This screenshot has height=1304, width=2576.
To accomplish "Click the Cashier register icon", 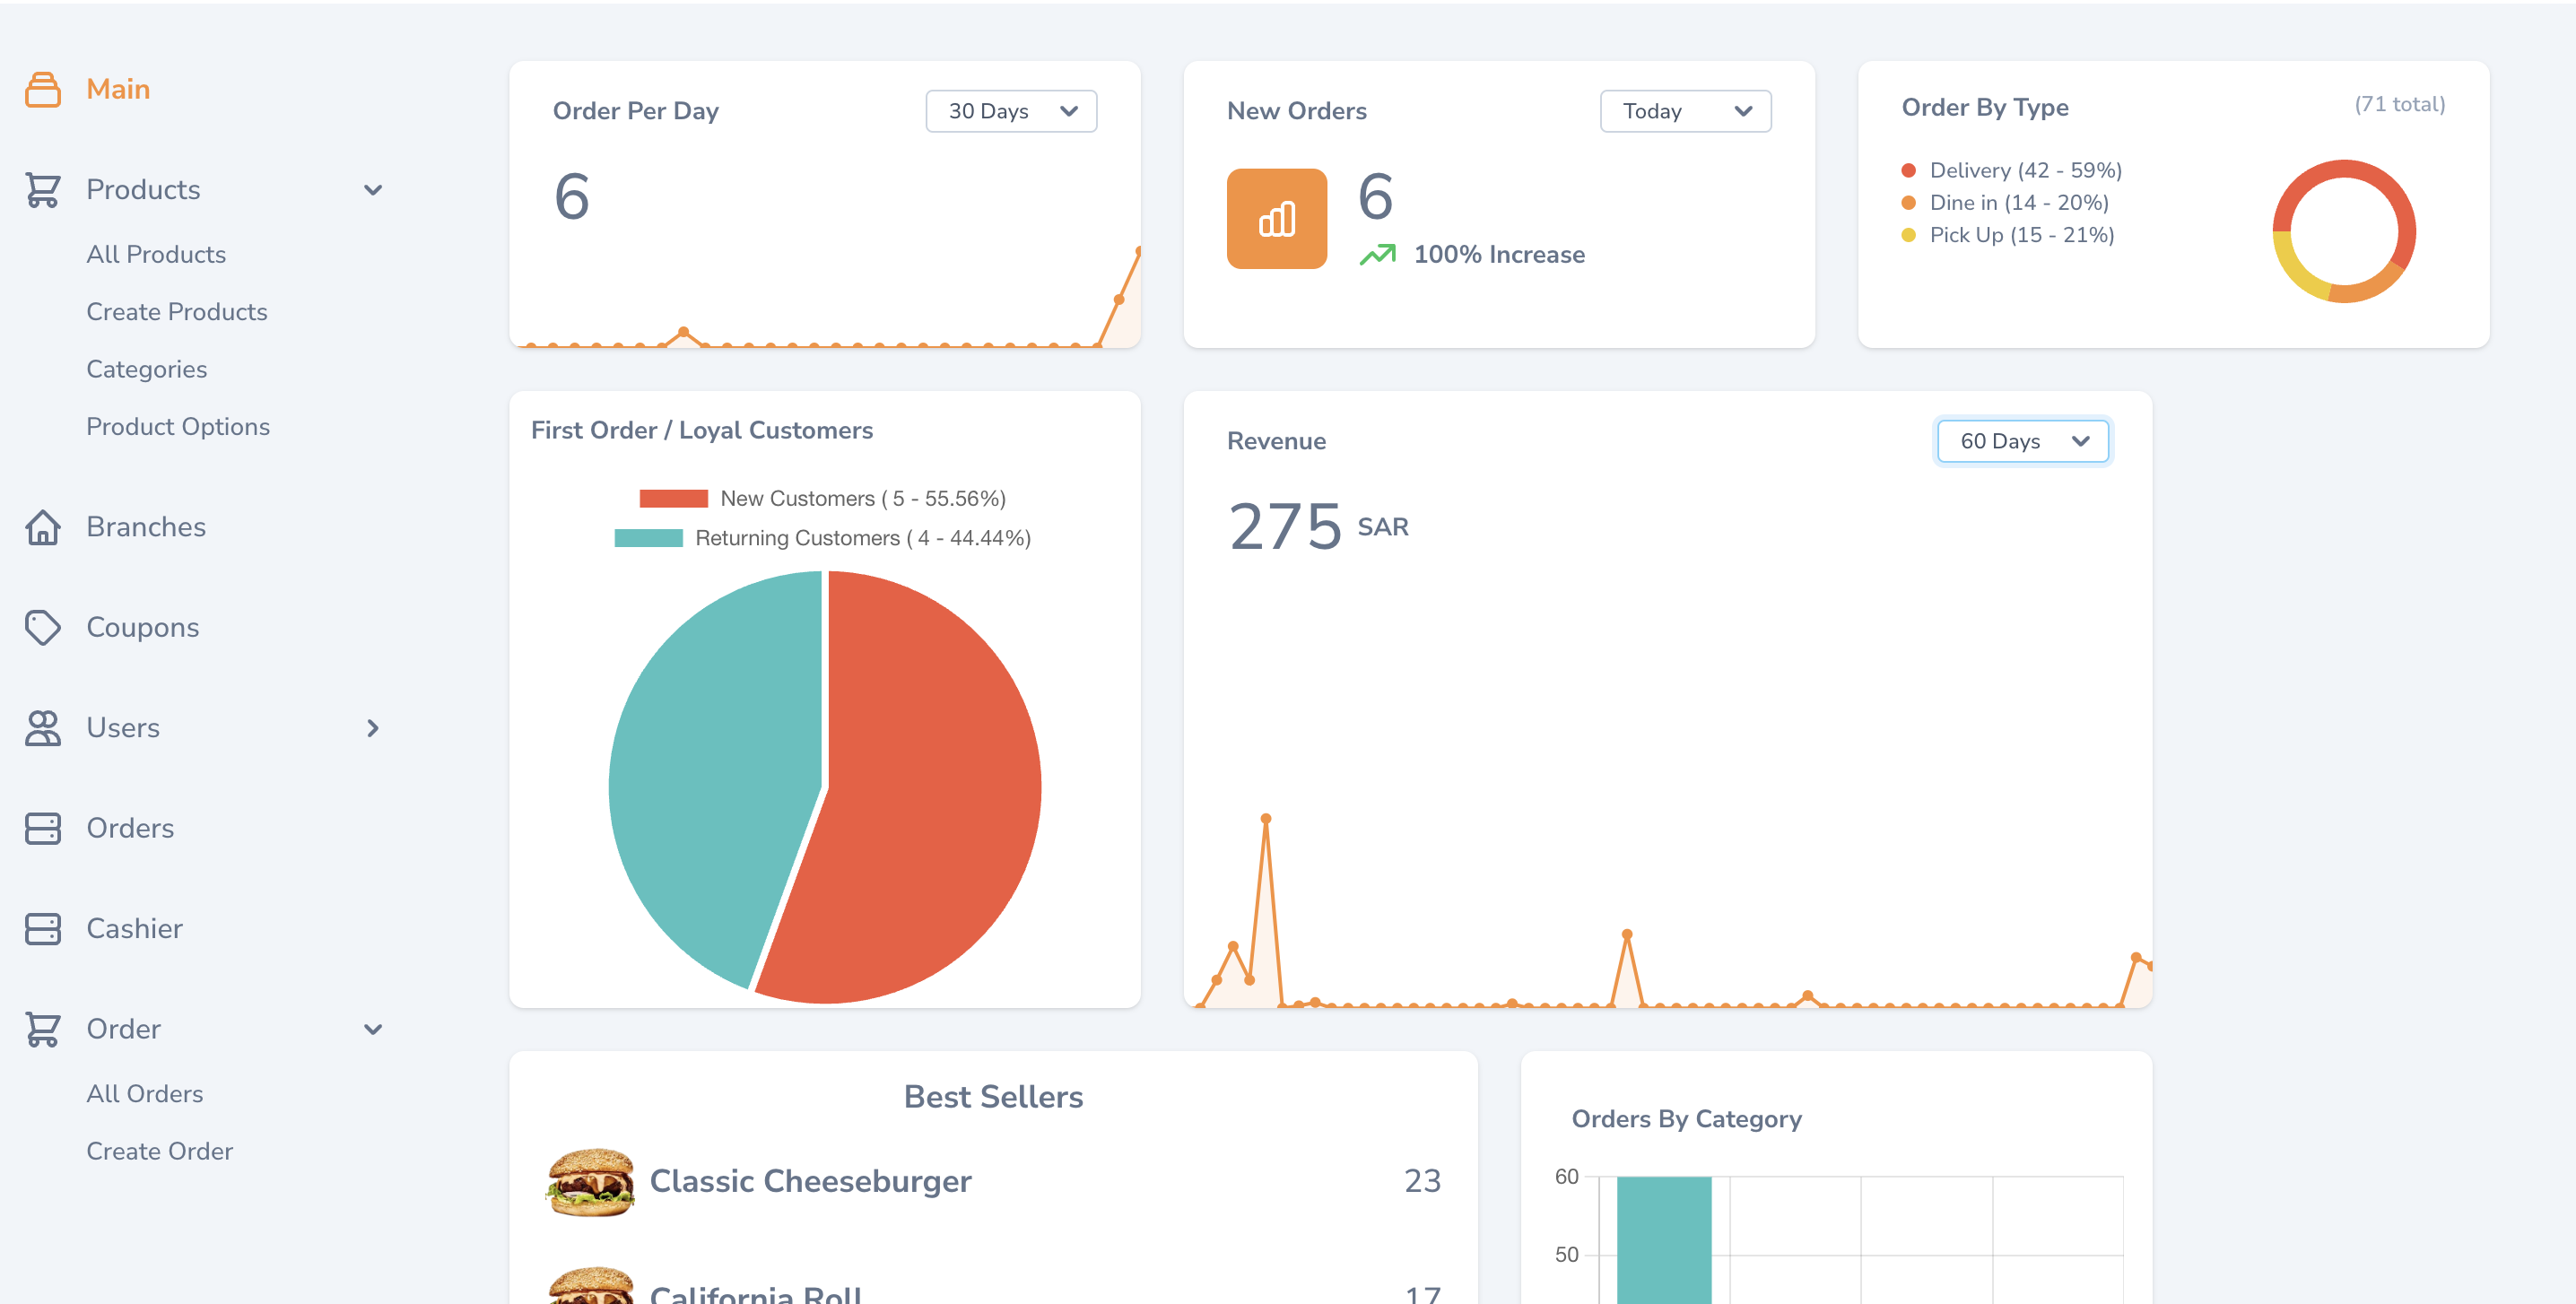I will (x=43, y=928).
